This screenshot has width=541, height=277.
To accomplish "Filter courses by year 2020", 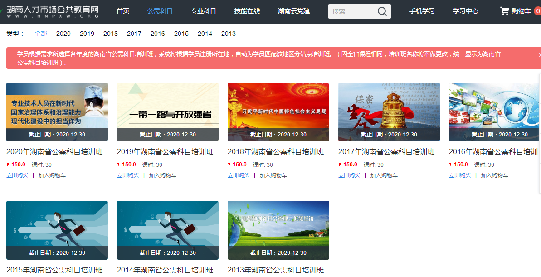I will click(x=63, y=34).
